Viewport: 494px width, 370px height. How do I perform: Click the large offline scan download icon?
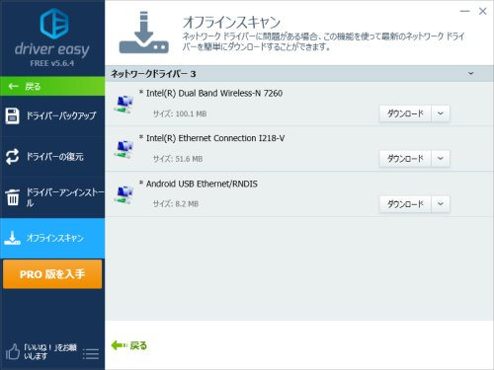click(x=144, y=33)
